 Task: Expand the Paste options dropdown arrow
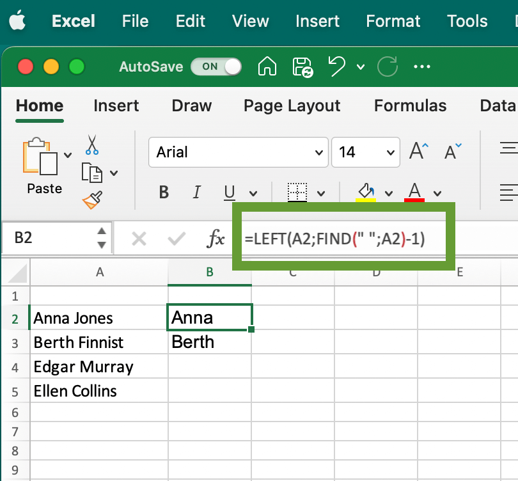(68, 155)
